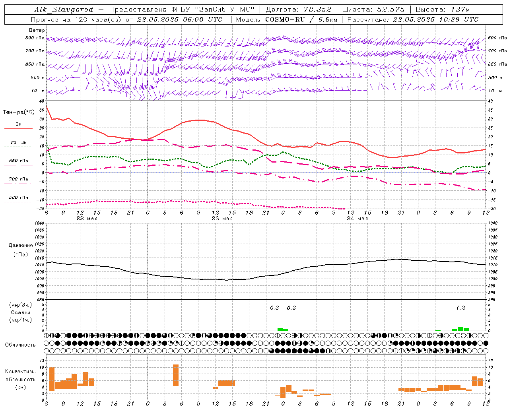This screenshot has height=407, width=509.
Task: Click the '23 мая' date label
Action: coord(222,219)
